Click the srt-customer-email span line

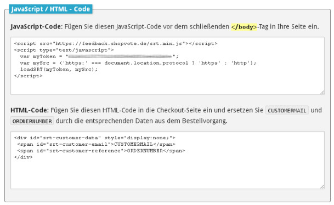point(96,144)
